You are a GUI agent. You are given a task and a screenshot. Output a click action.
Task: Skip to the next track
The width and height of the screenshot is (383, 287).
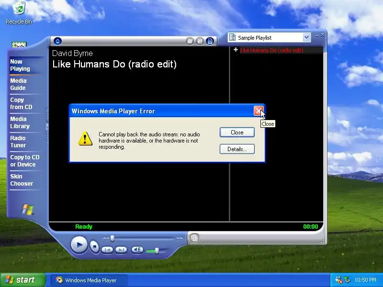click(121, 250)
